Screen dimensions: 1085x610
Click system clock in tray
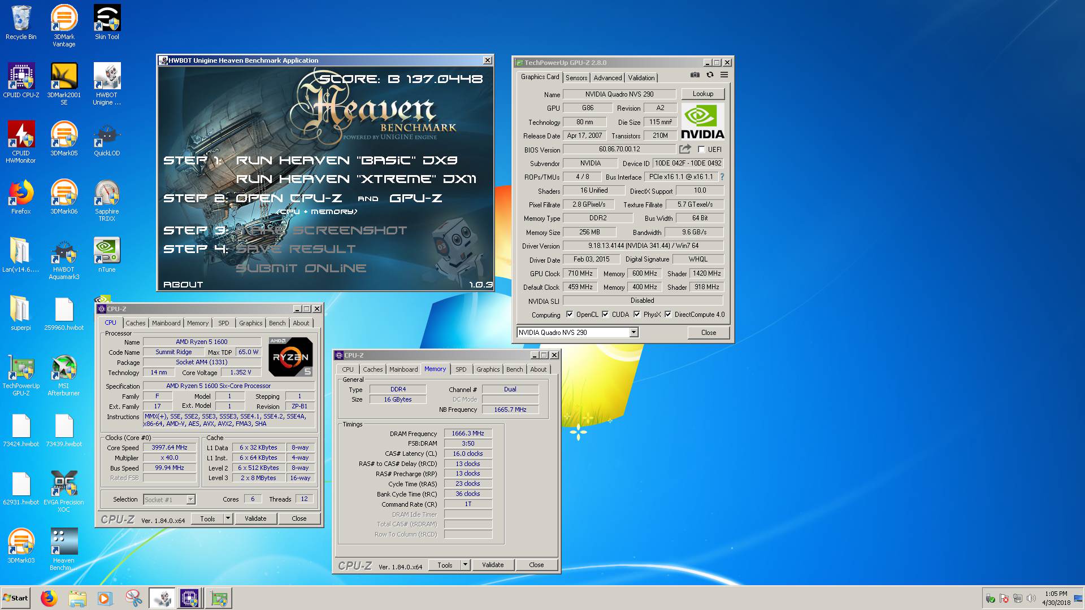click(1056, 598)
